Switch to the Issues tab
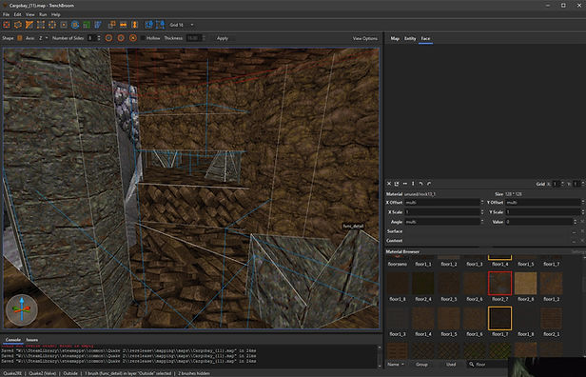This screenshot has width=586, height=377. (x=32, y=340)
